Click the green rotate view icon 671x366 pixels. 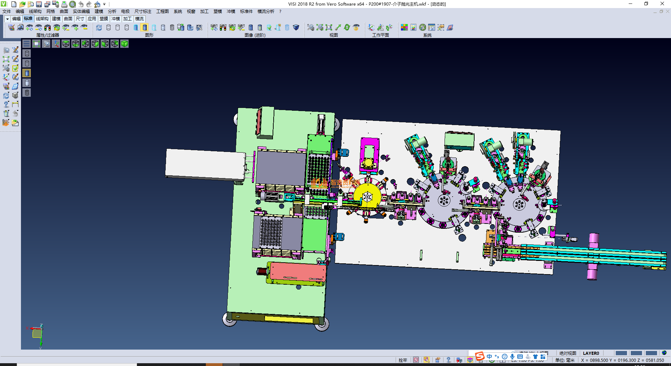pos(347,27)
